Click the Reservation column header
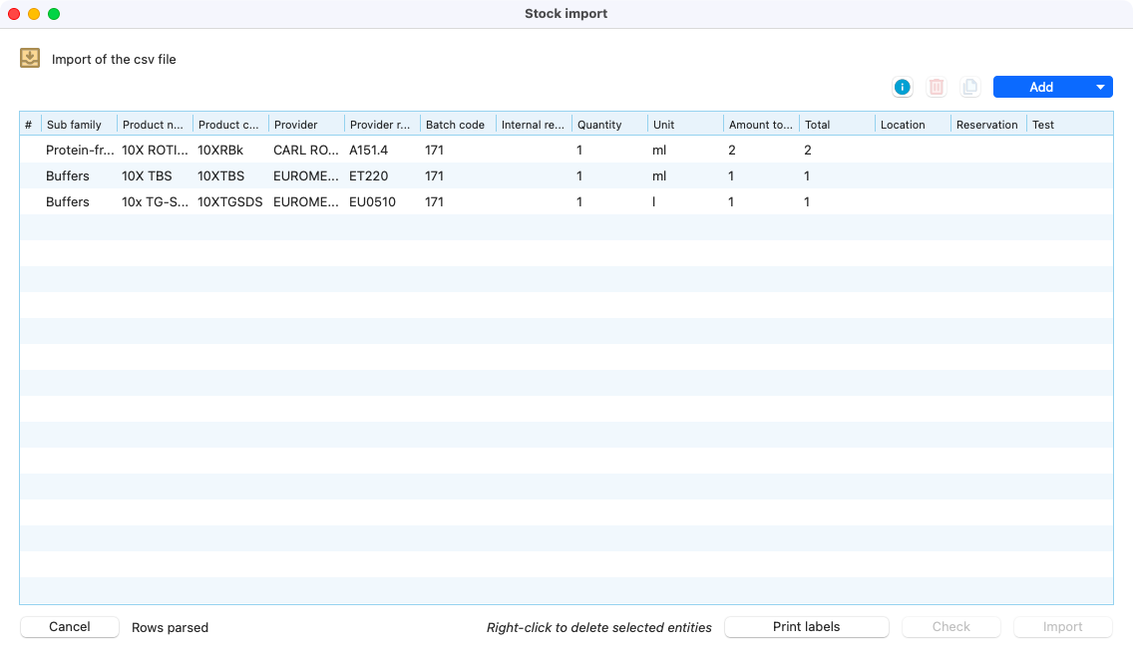Screen dimensions: 1133x656 click(x=989, y=125)
